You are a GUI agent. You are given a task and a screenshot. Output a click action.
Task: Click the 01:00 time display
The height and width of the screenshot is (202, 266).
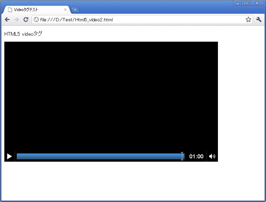tap(196, 156)
